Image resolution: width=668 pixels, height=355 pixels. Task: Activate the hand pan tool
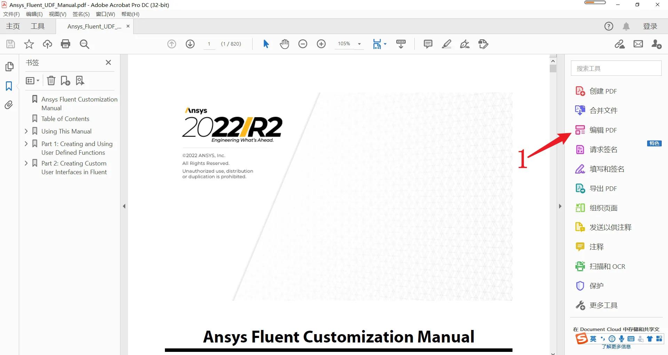click(x=285, y=44)
